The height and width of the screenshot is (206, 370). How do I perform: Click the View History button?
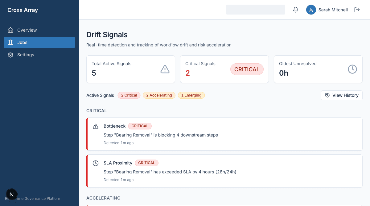(x=342, y=95)
